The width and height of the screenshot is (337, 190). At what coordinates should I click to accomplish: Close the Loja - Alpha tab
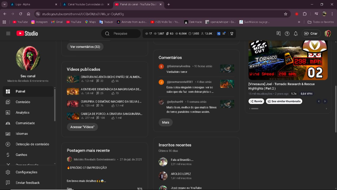pos(56,4)
